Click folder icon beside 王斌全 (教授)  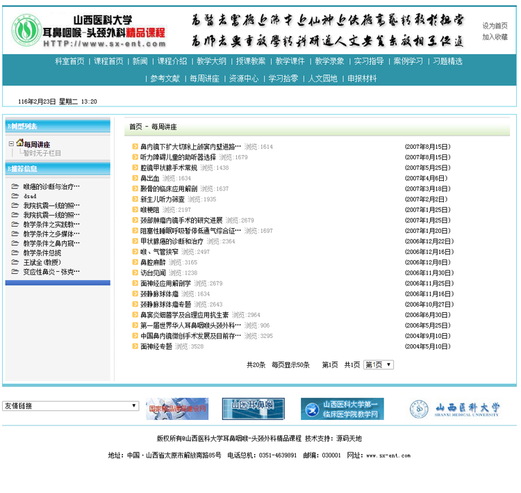tap(15, 262)
